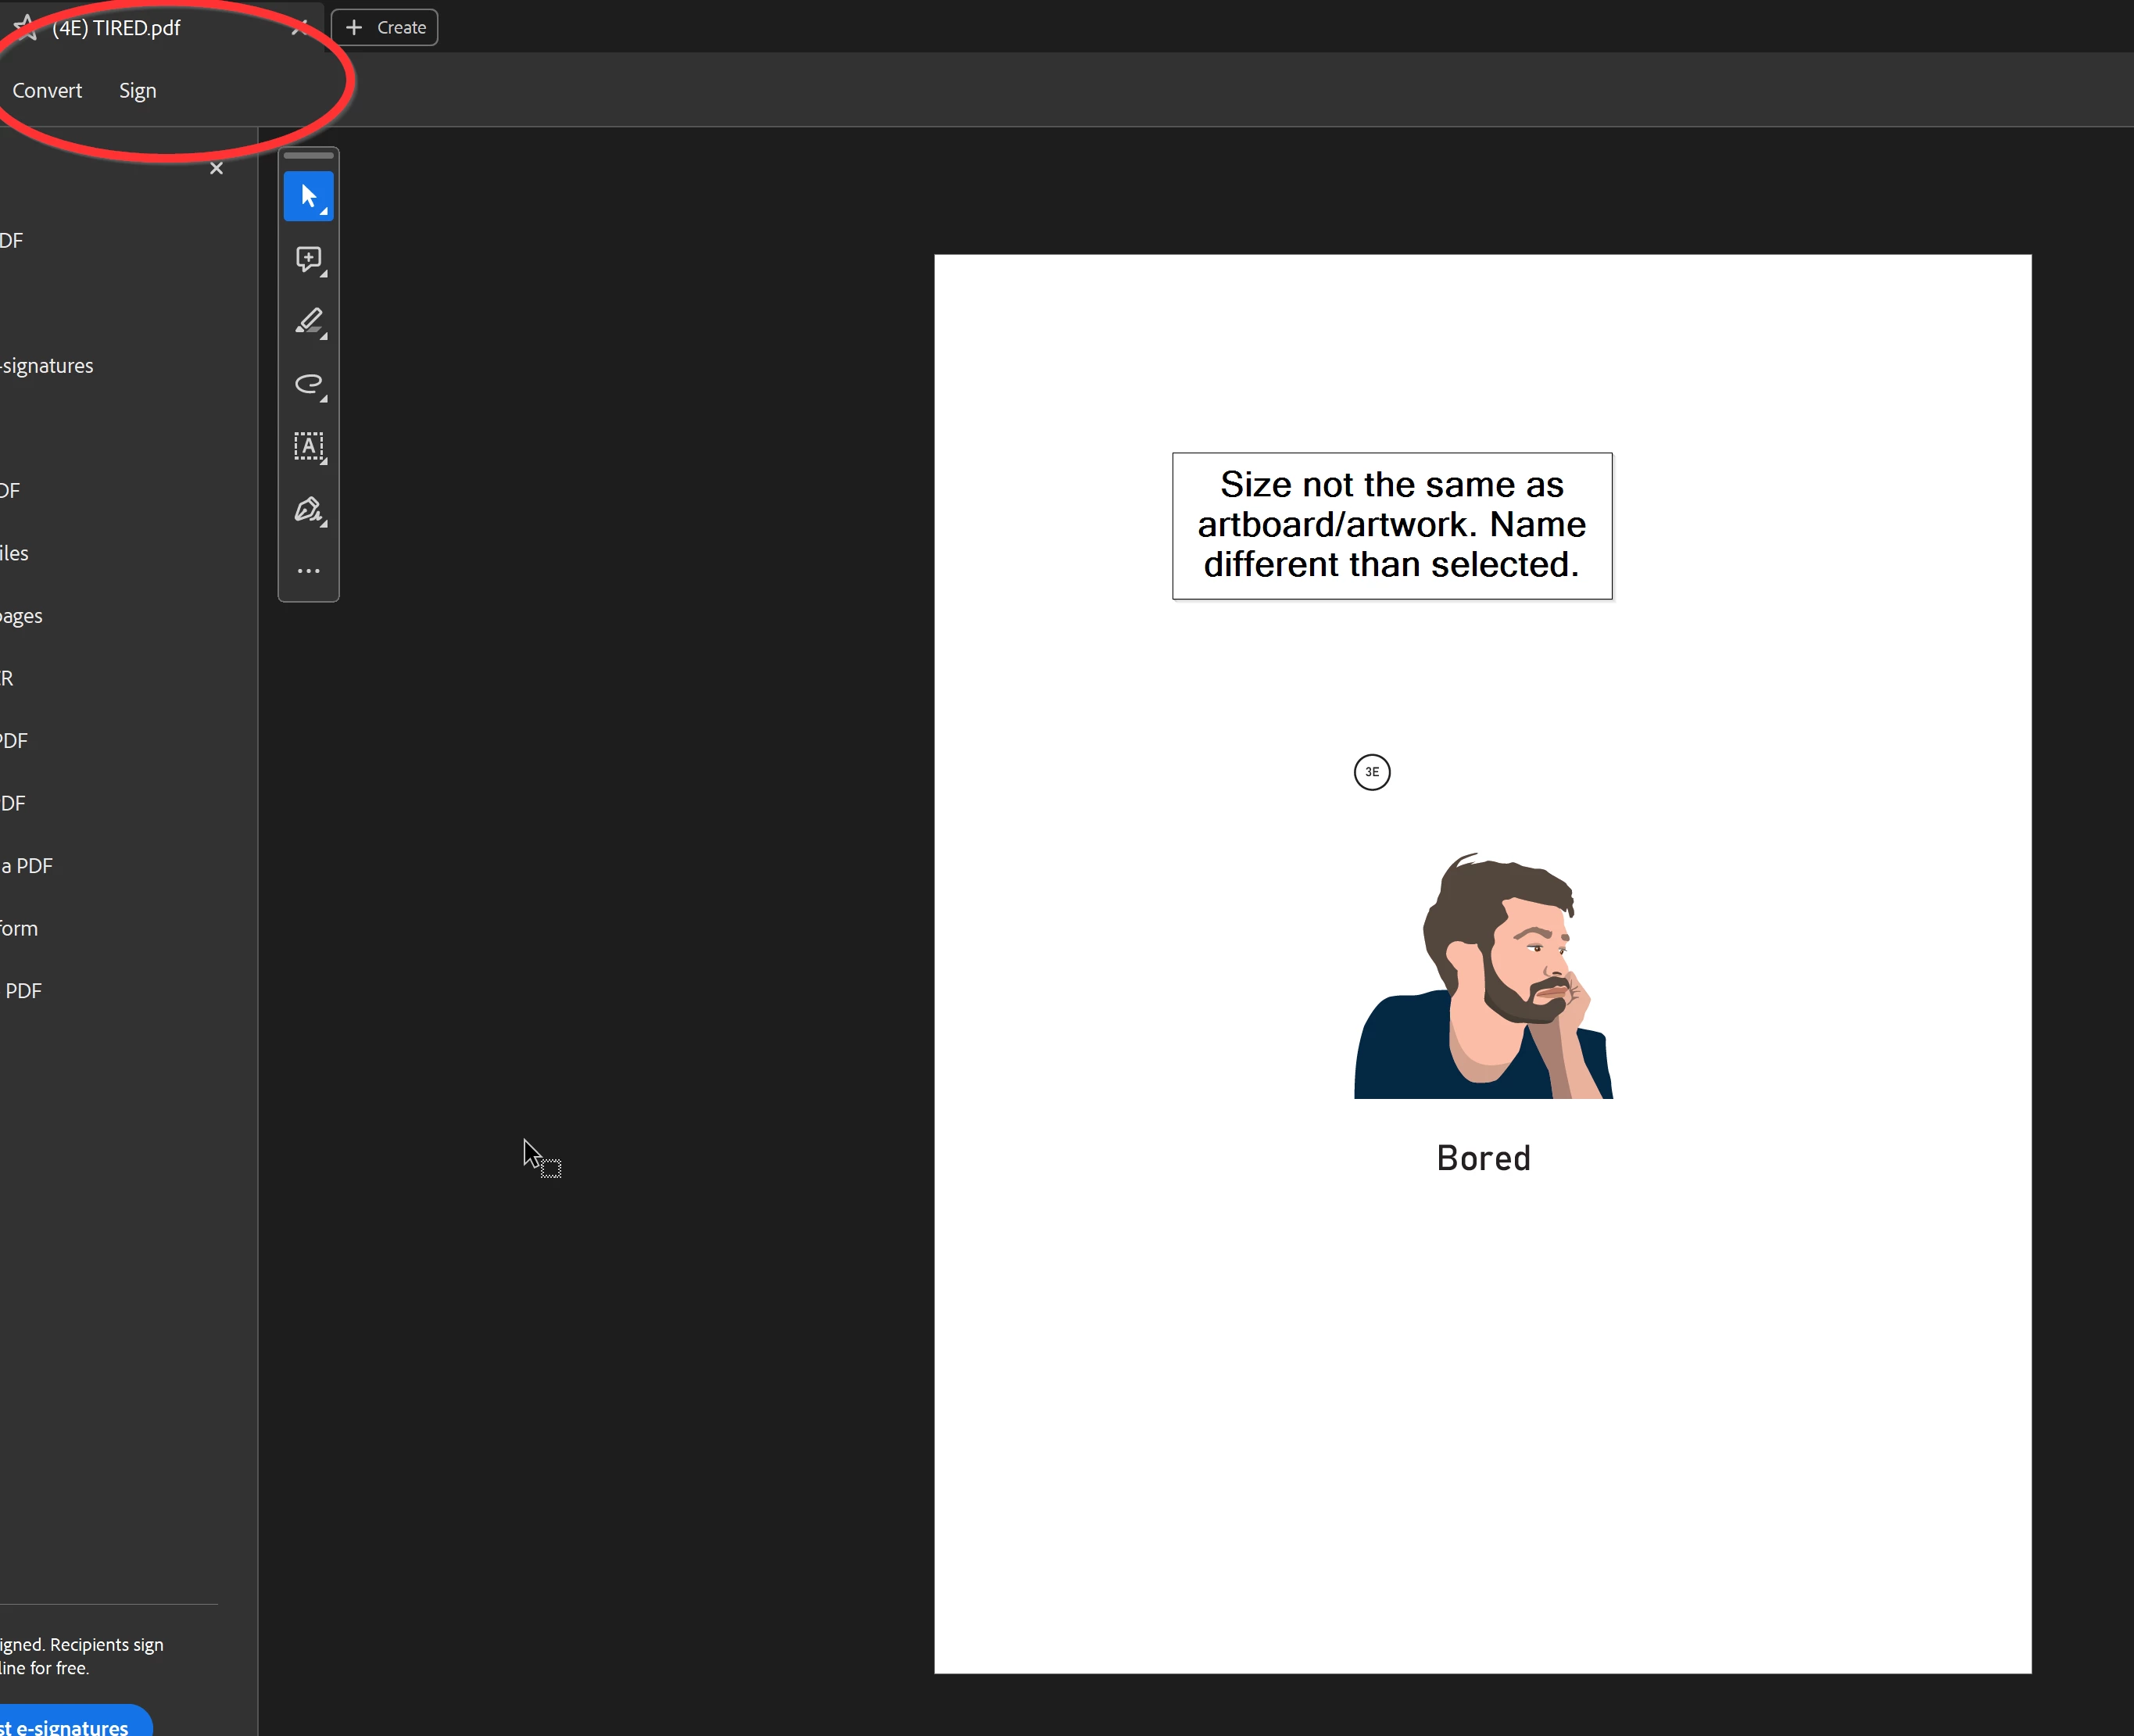The height and width of the screenshot is (1736, 2134).
Task: Click the Request e-signatures blue button
Action: [70, 1725]
